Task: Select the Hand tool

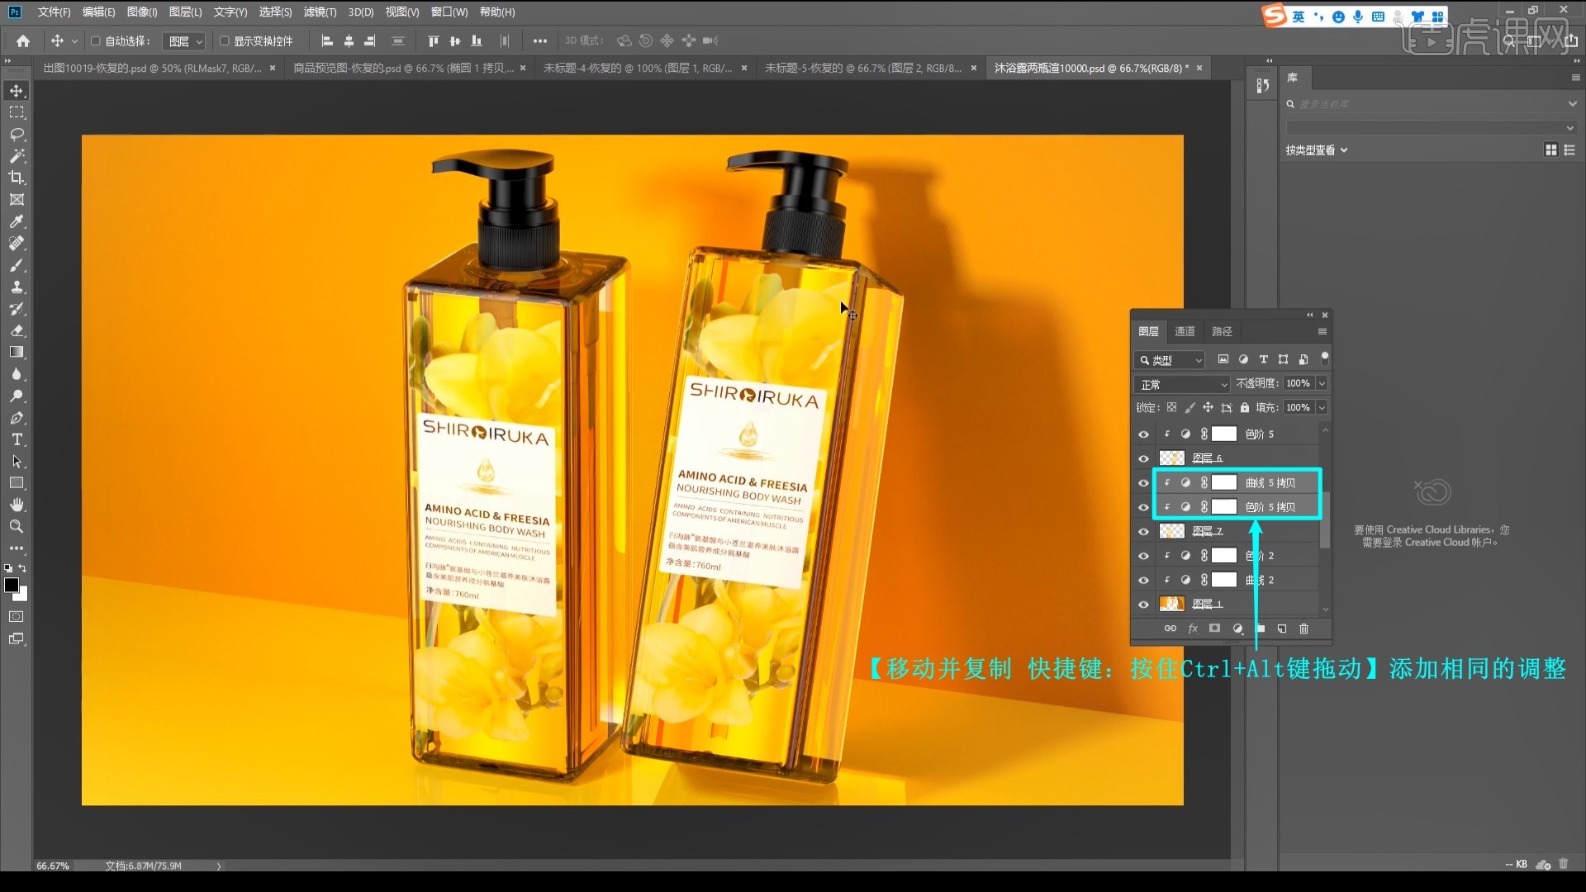Action: [17, 505]
